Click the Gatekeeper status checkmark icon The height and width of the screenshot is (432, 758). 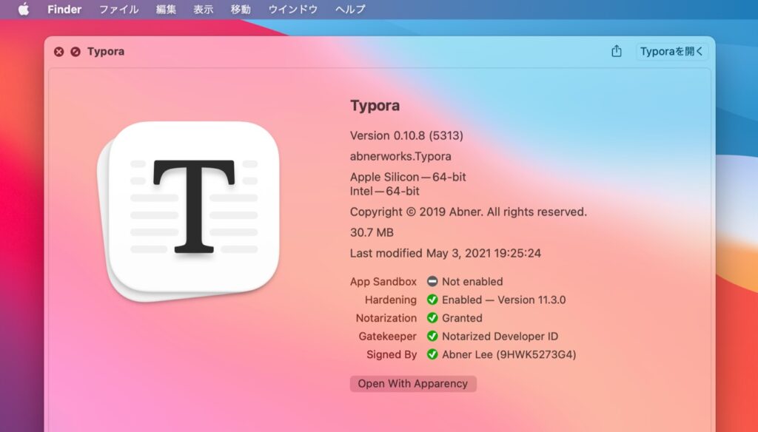pos(434,336)
